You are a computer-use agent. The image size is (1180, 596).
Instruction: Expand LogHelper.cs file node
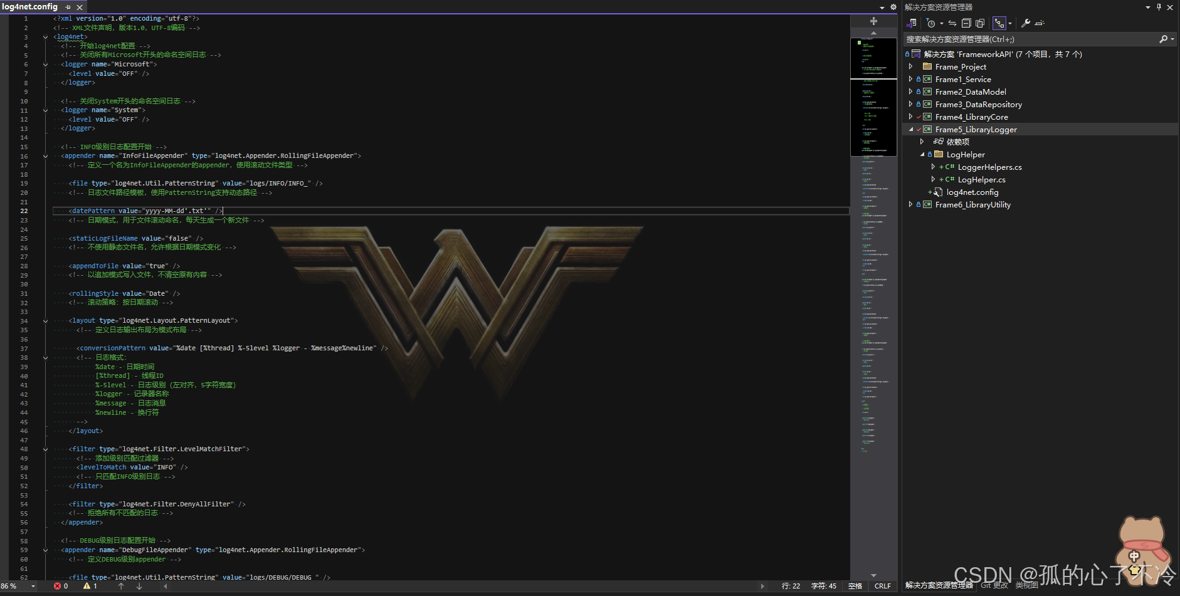[x=933, y=179]
